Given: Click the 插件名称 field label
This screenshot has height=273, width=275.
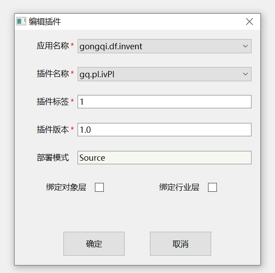Looking at the screenshot, I should coord(53,74).
